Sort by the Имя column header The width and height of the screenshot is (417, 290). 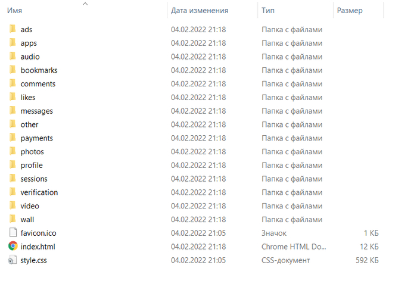(x=14, y=10)
